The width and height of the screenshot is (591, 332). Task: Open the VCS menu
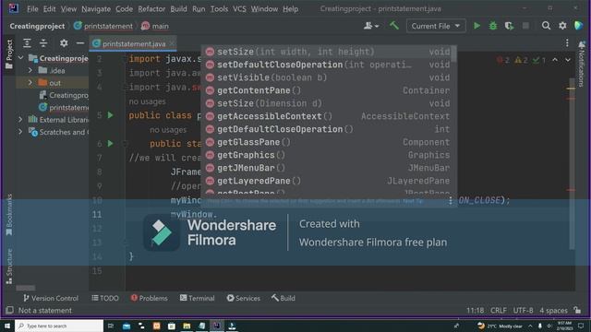239,8
